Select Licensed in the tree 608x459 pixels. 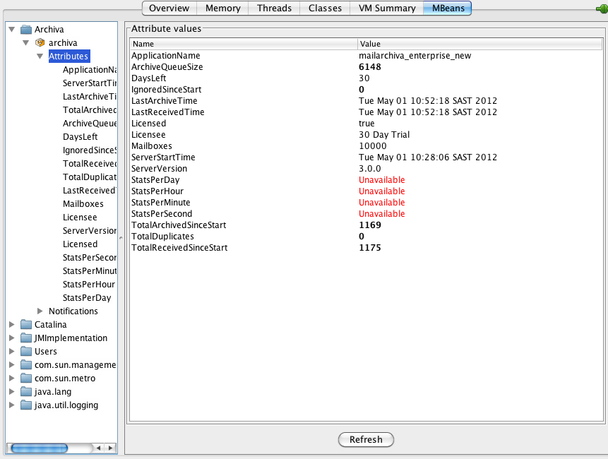pos(81,244)
